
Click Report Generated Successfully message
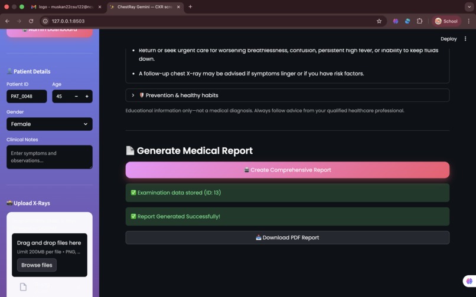(287, 216)
